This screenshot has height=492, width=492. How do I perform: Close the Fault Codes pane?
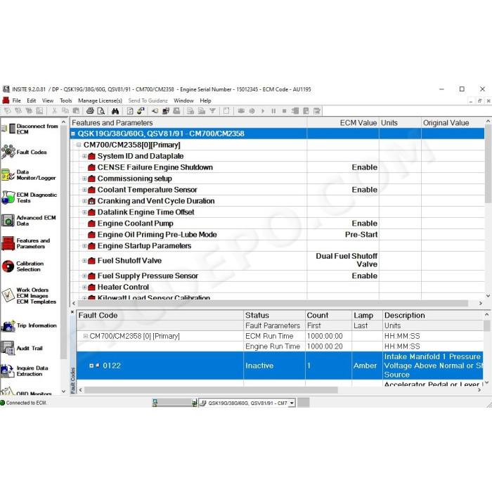[72, 312]
